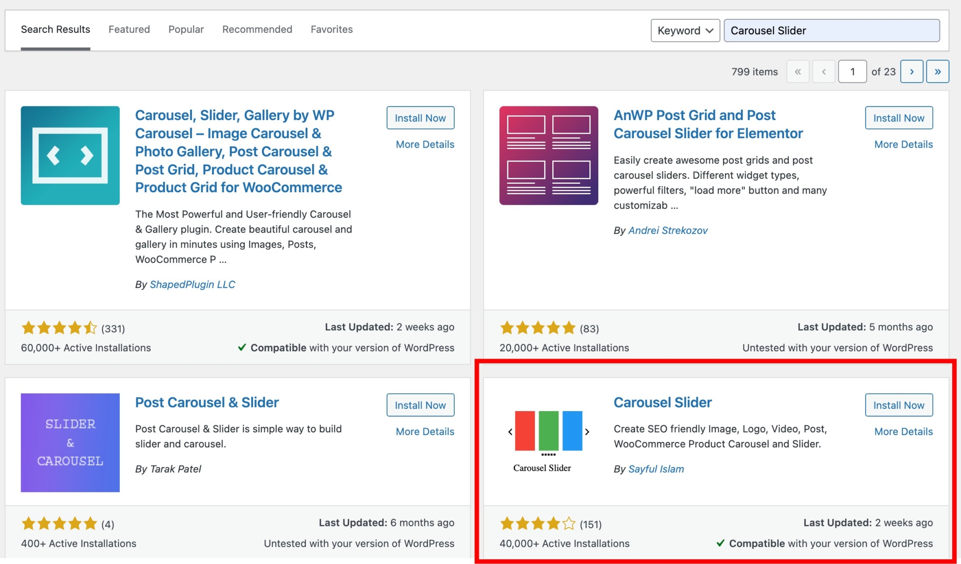Switch to the Popular tab

click(x=186, y=30)
